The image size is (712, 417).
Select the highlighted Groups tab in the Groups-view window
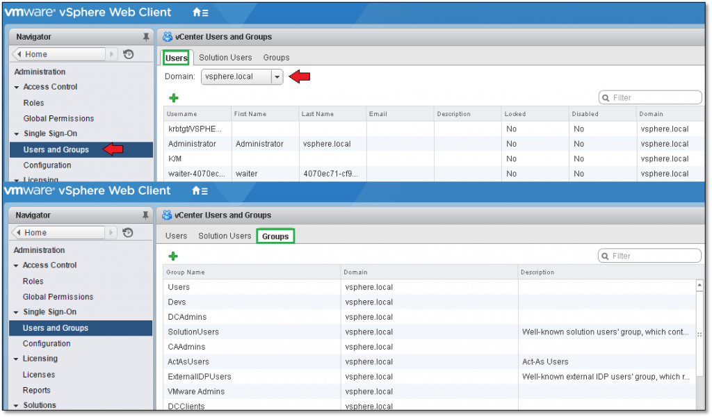point(275,236)
